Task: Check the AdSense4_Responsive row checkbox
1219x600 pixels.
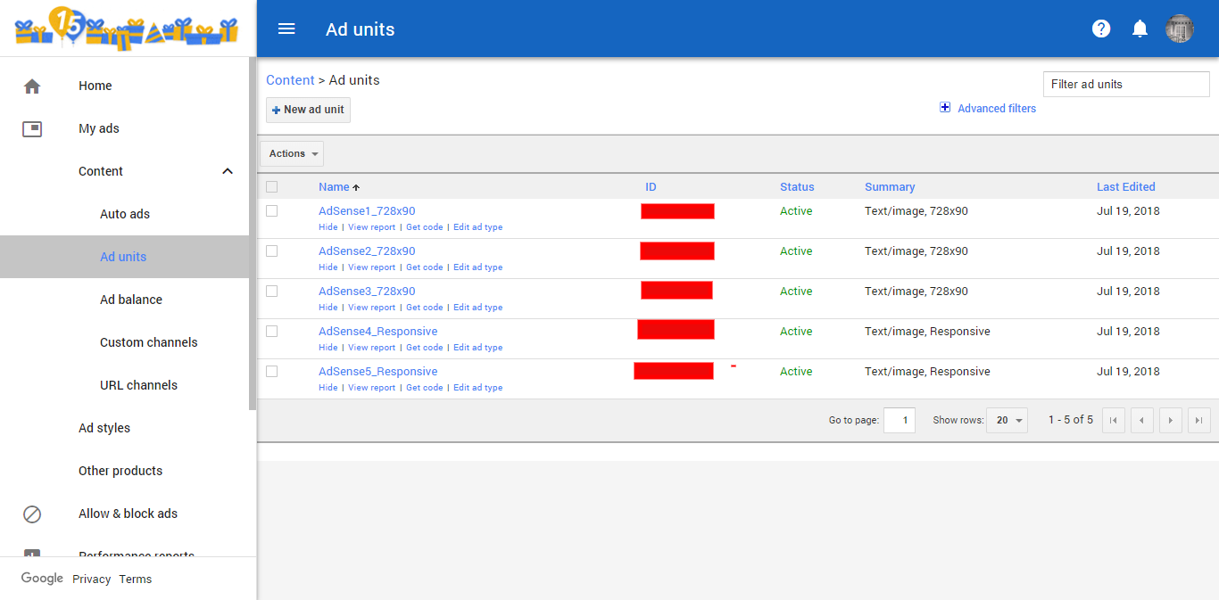Action: pos(272,332)
